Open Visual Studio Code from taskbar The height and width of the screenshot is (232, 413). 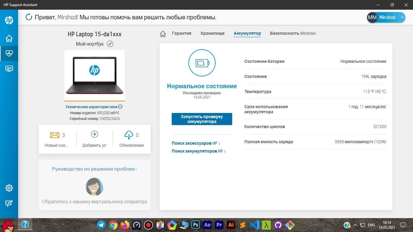pos(255,225)
